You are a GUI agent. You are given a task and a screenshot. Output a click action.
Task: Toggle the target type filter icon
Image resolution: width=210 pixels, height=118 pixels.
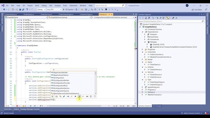coord(52,96)
